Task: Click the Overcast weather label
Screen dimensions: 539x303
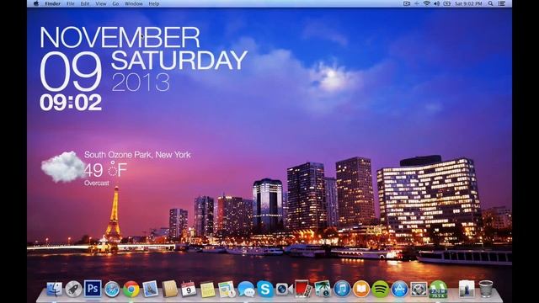Action: click(97, 183)
